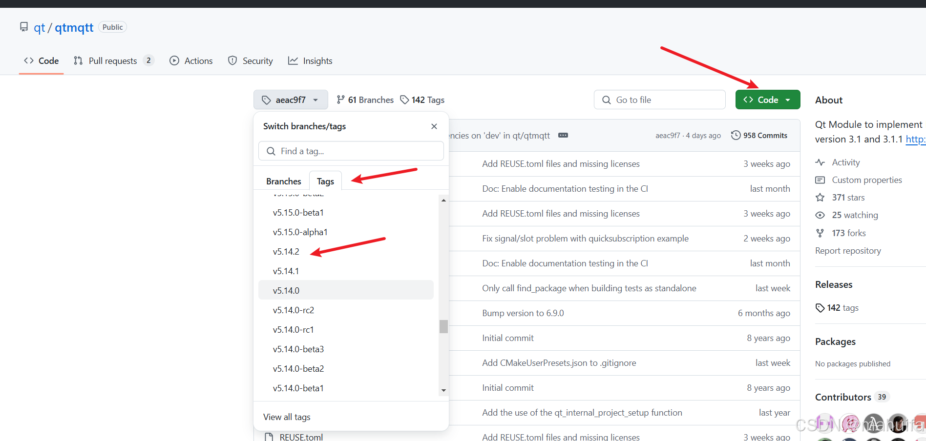
Task: Open the REUSE.toml file
Action: coord(301,437)
